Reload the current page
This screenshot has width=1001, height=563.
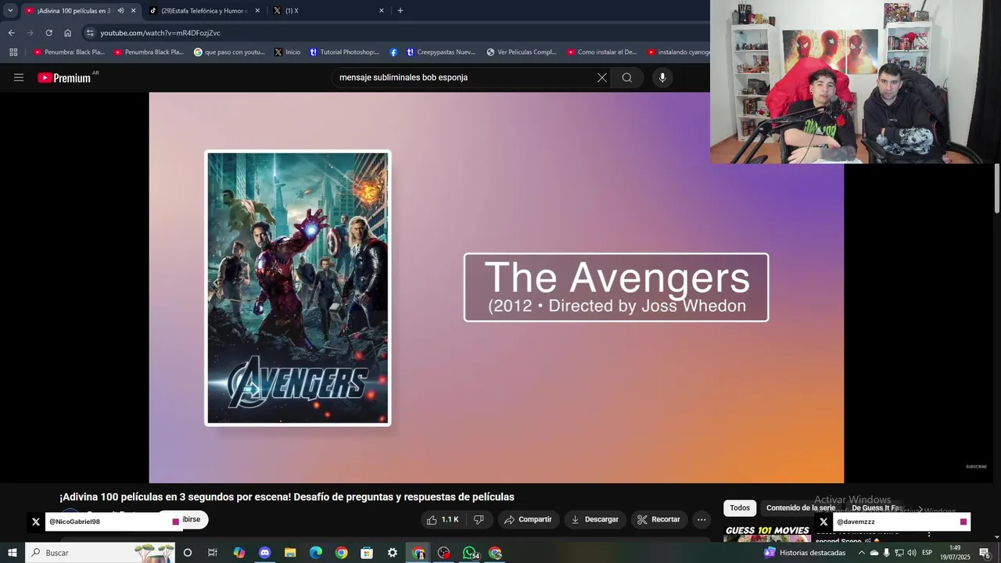(x=48, y=33)
